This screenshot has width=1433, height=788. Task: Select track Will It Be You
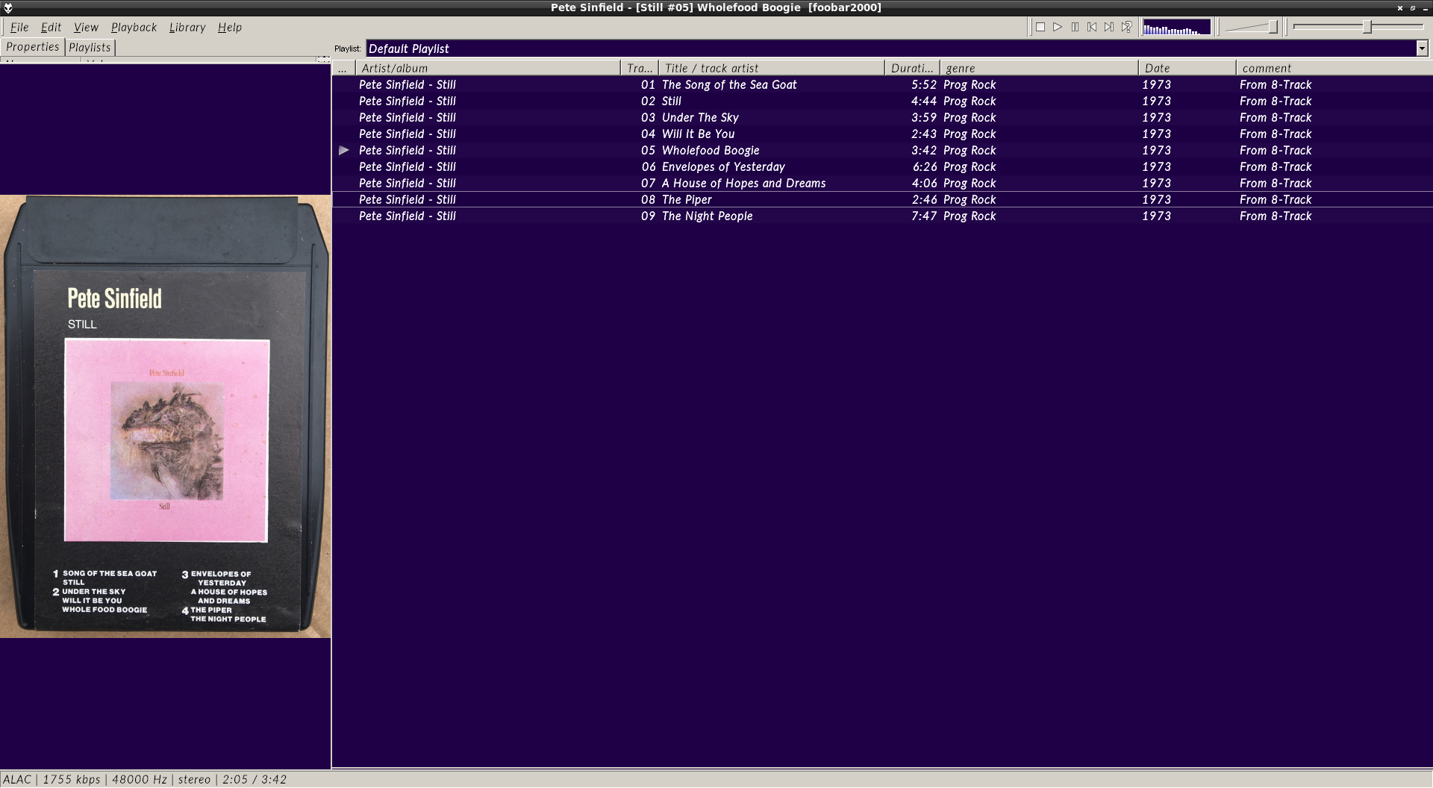point(882,134)
